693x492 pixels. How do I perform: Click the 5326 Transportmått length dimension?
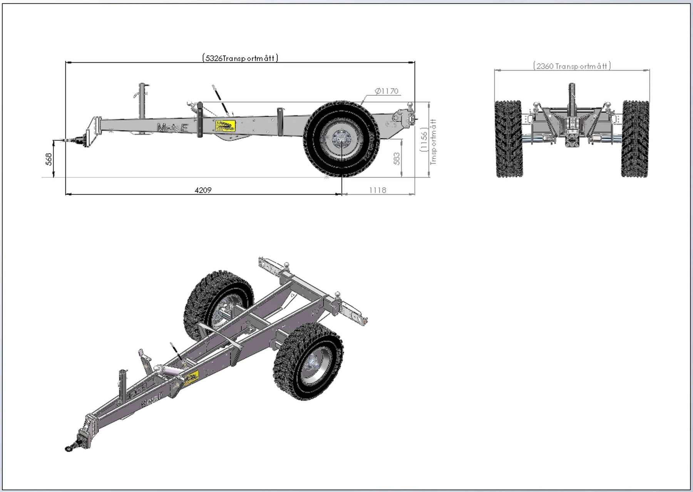pyautogui.click(x=240, y=58)
